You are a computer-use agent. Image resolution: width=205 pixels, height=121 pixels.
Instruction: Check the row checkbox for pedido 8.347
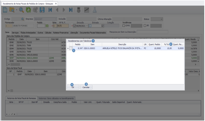point(71,49)
